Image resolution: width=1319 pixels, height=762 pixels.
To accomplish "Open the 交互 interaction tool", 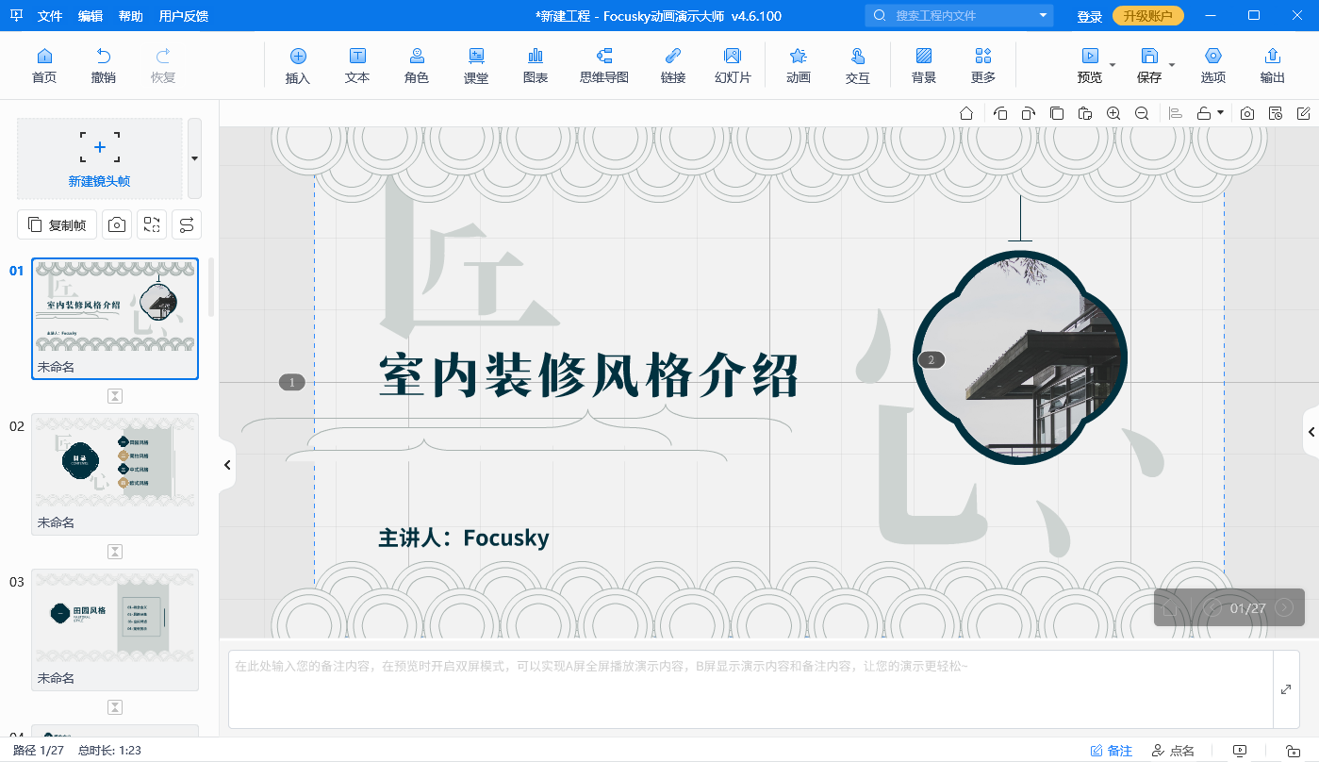I will [858, 66].
